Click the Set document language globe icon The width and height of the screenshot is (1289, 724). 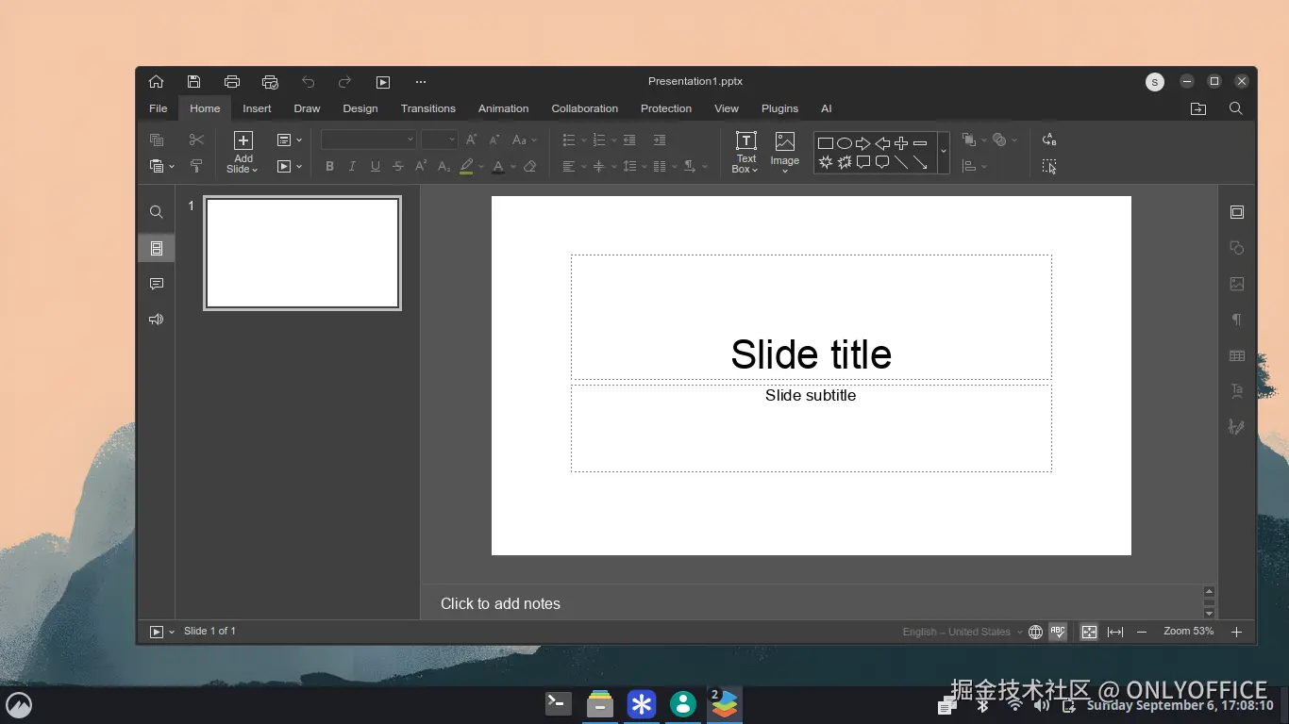click(1035, 632)
